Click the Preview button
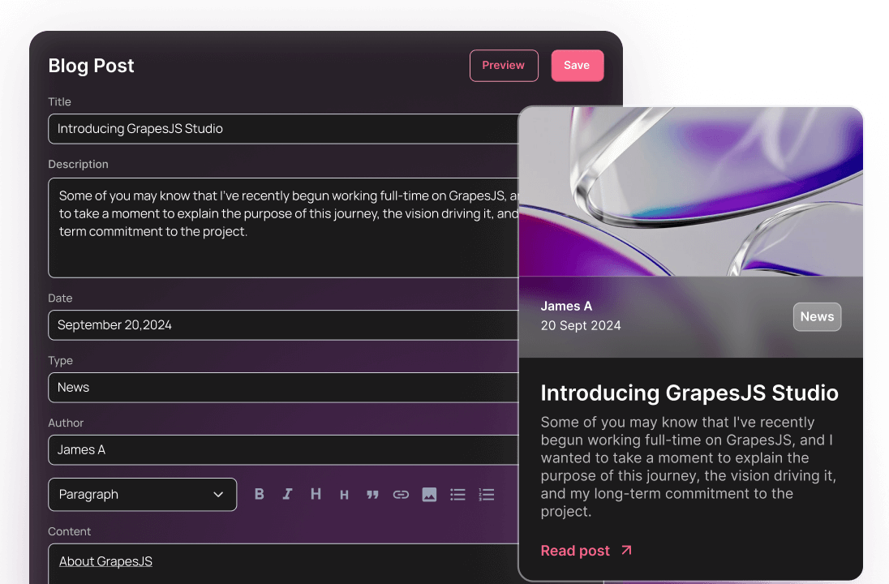Image resolution: width=889 pixels, height=584 pixels. (x=504, y=66)
